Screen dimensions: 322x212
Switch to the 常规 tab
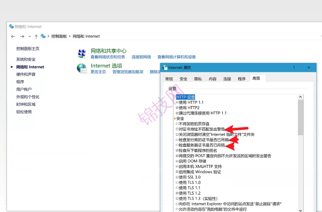coord(169,79)
